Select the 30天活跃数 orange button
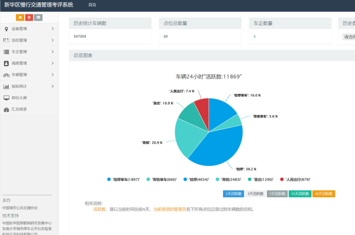This screenshot has width=355, height=235. (x=324, y=194)
